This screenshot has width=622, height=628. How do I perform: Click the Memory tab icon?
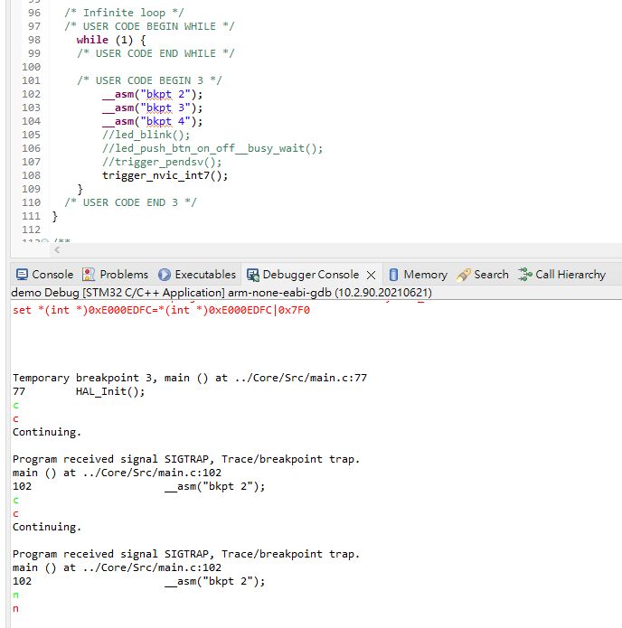(x=393, y=275)
